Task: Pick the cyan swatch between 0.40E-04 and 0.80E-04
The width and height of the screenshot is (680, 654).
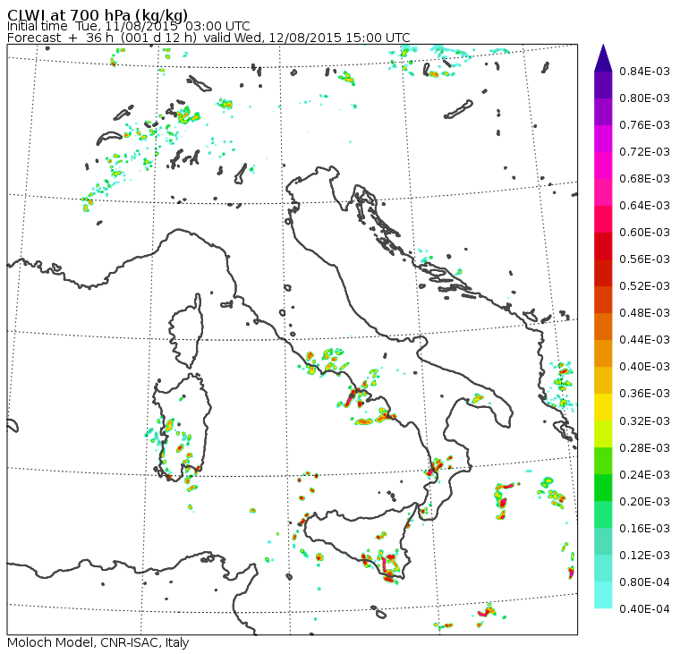Action: 603,595
